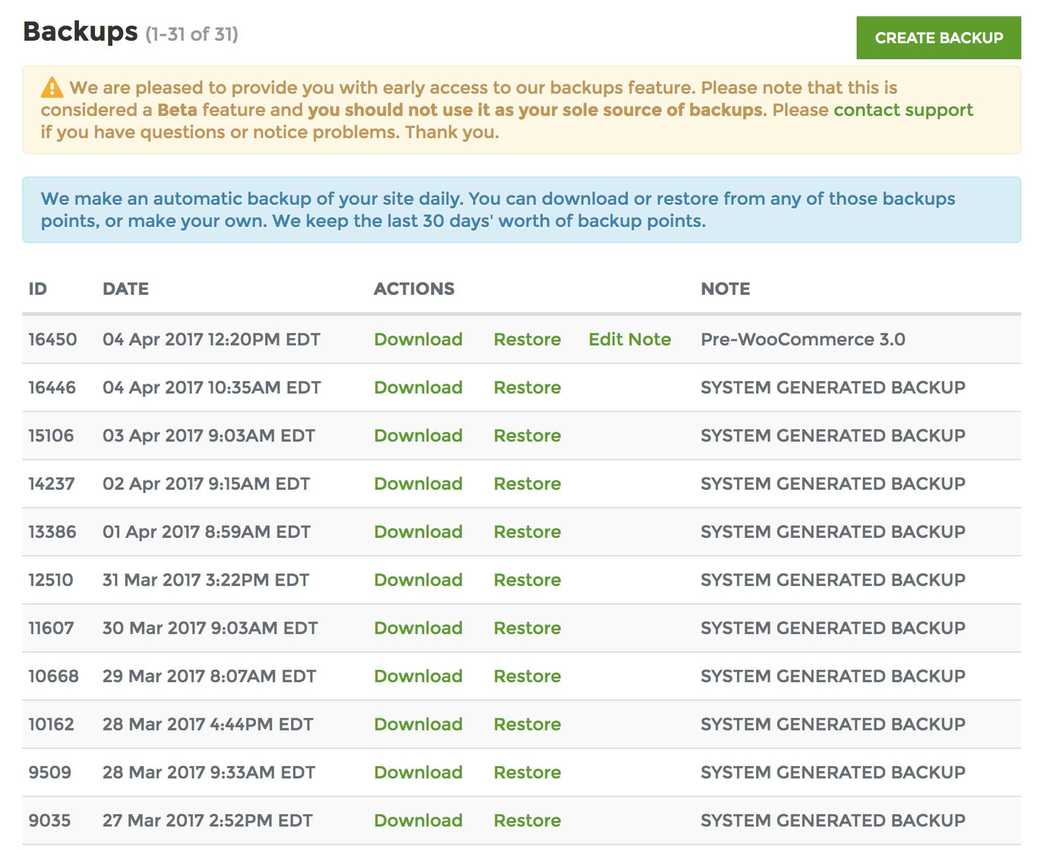Restore backup 13386
The height and width of the screenshot is (850, 1046).
click(527, 532)
